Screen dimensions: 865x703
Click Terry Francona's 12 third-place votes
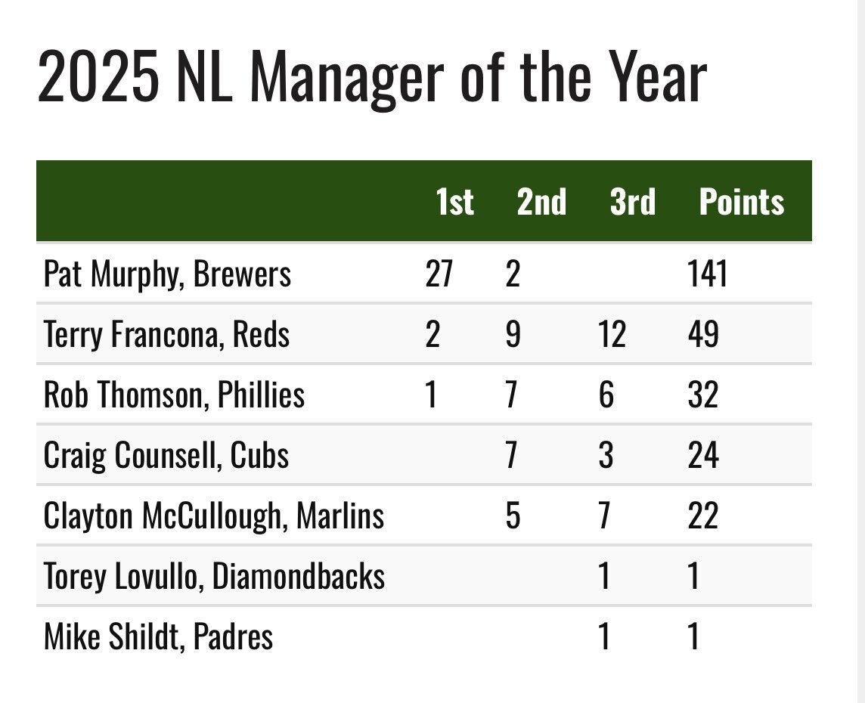[x=611, y=334]
